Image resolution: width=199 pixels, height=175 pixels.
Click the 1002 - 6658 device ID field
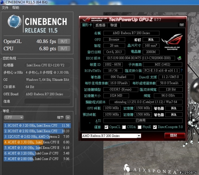coord(113,64)
